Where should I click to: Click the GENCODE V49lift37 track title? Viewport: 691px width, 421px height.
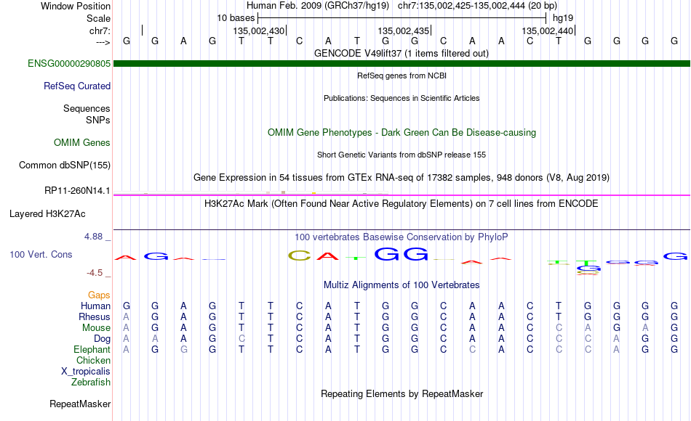(402, 53)
